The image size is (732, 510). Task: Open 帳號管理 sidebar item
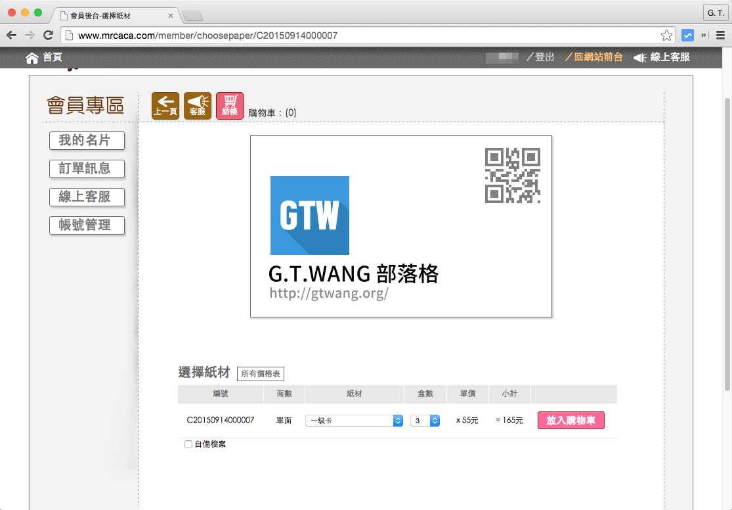click(x=87, y=225)
